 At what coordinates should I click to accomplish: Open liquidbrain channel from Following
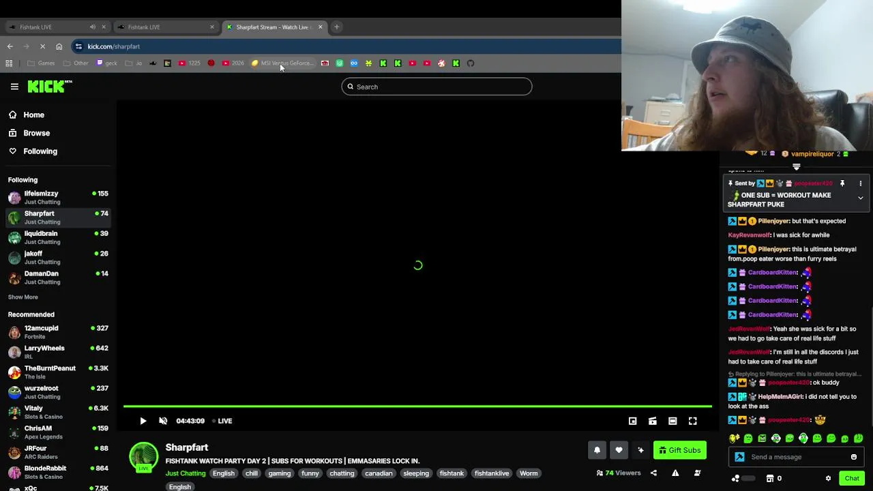[58, 237]
